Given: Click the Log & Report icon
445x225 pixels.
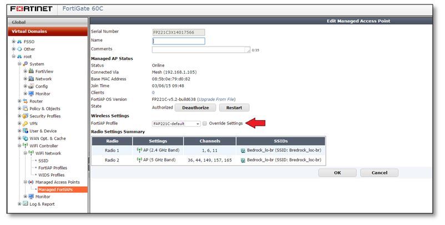Looking at the screenshot, I should tap(26, 204).
